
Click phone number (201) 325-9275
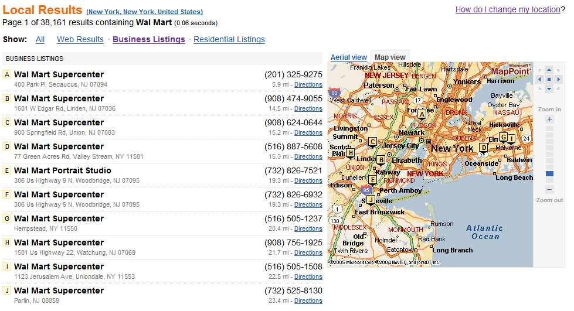(x=293, y=74)
